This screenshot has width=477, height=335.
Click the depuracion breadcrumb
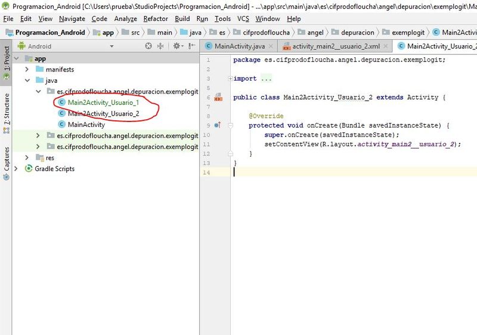coord(353,32)
